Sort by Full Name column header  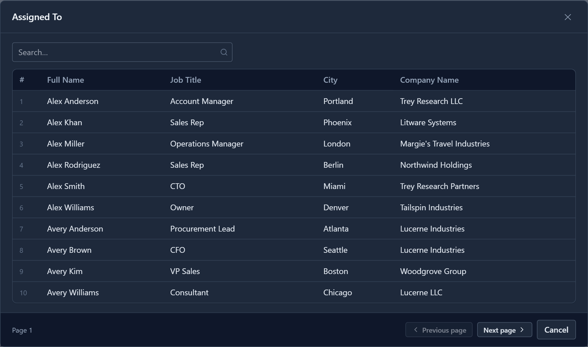[x=65, y=80]
